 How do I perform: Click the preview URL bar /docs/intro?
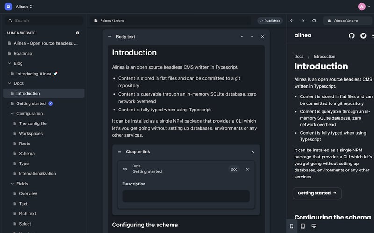[347, 21]
